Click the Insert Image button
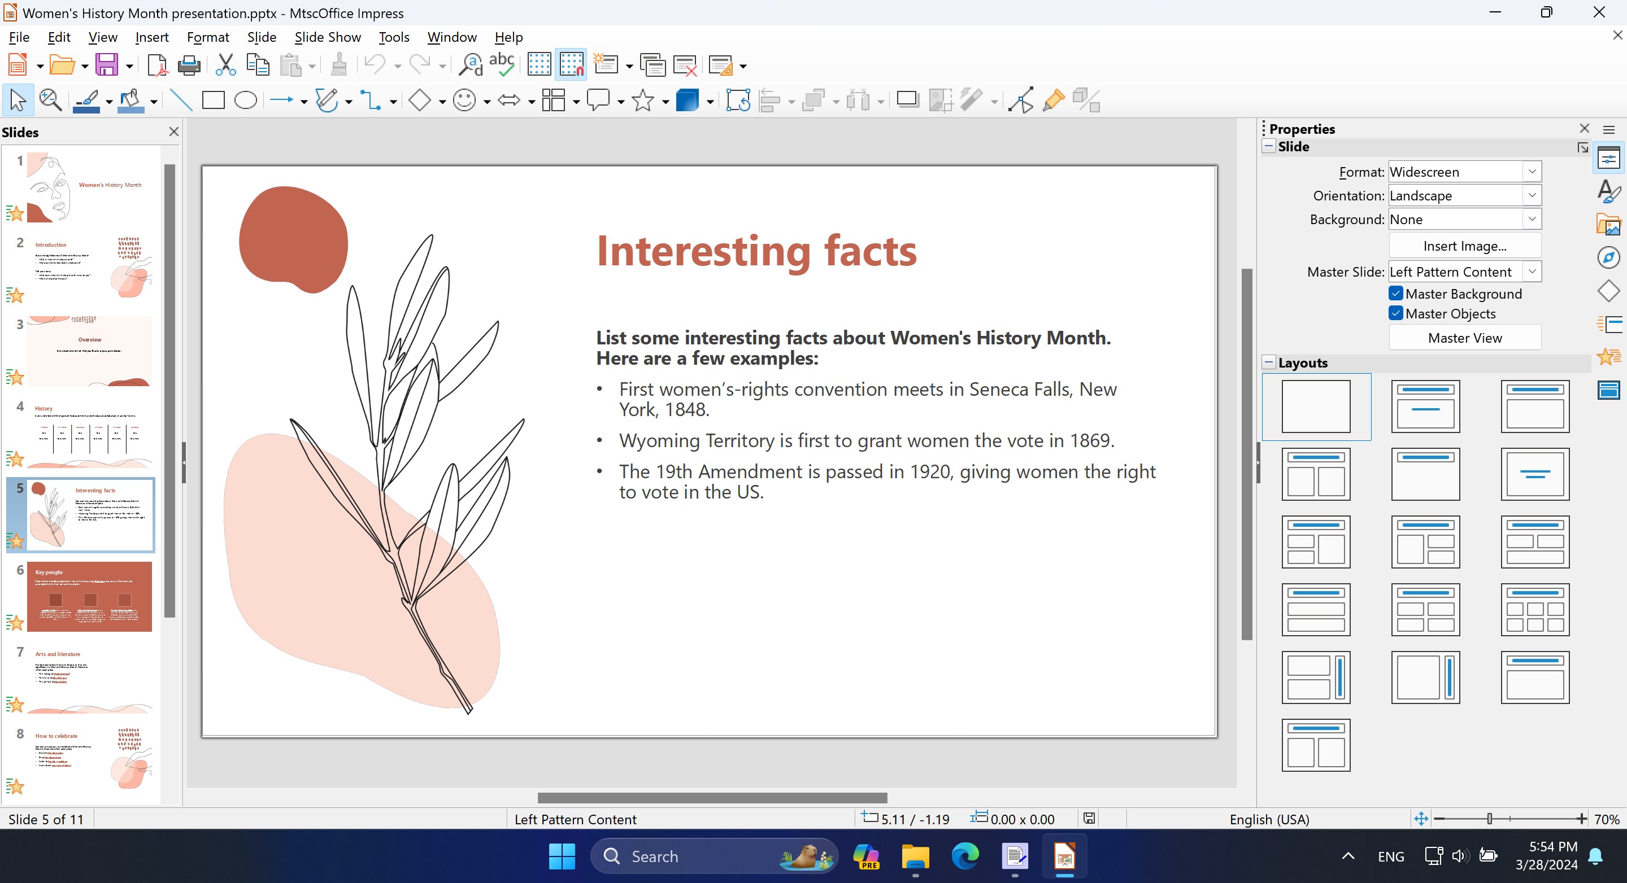This screenshot has height=883, width=1627. click(x=1464, y=246)
